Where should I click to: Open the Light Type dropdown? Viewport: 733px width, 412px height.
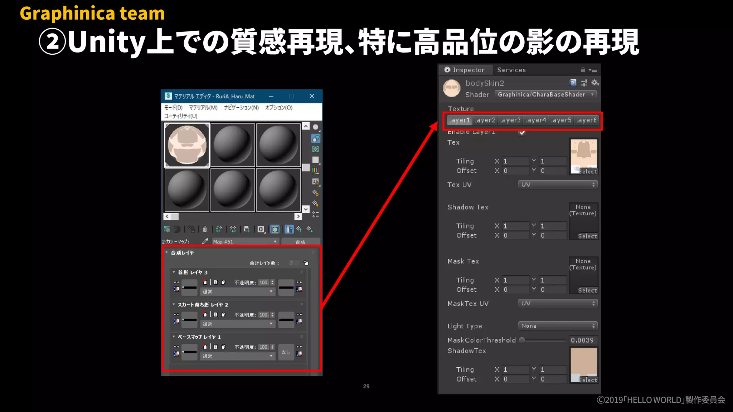pyautogui.click(x=558, y=326)
